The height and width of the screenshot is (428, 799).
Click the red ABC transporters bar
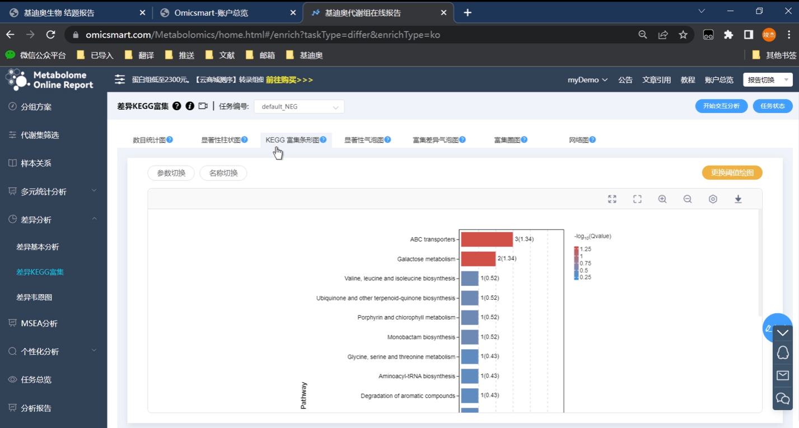click(x=487, y=239)
